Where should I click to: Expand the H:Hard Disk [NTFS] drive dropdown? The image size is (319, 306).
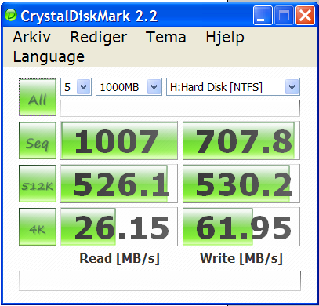pos(292,87)
